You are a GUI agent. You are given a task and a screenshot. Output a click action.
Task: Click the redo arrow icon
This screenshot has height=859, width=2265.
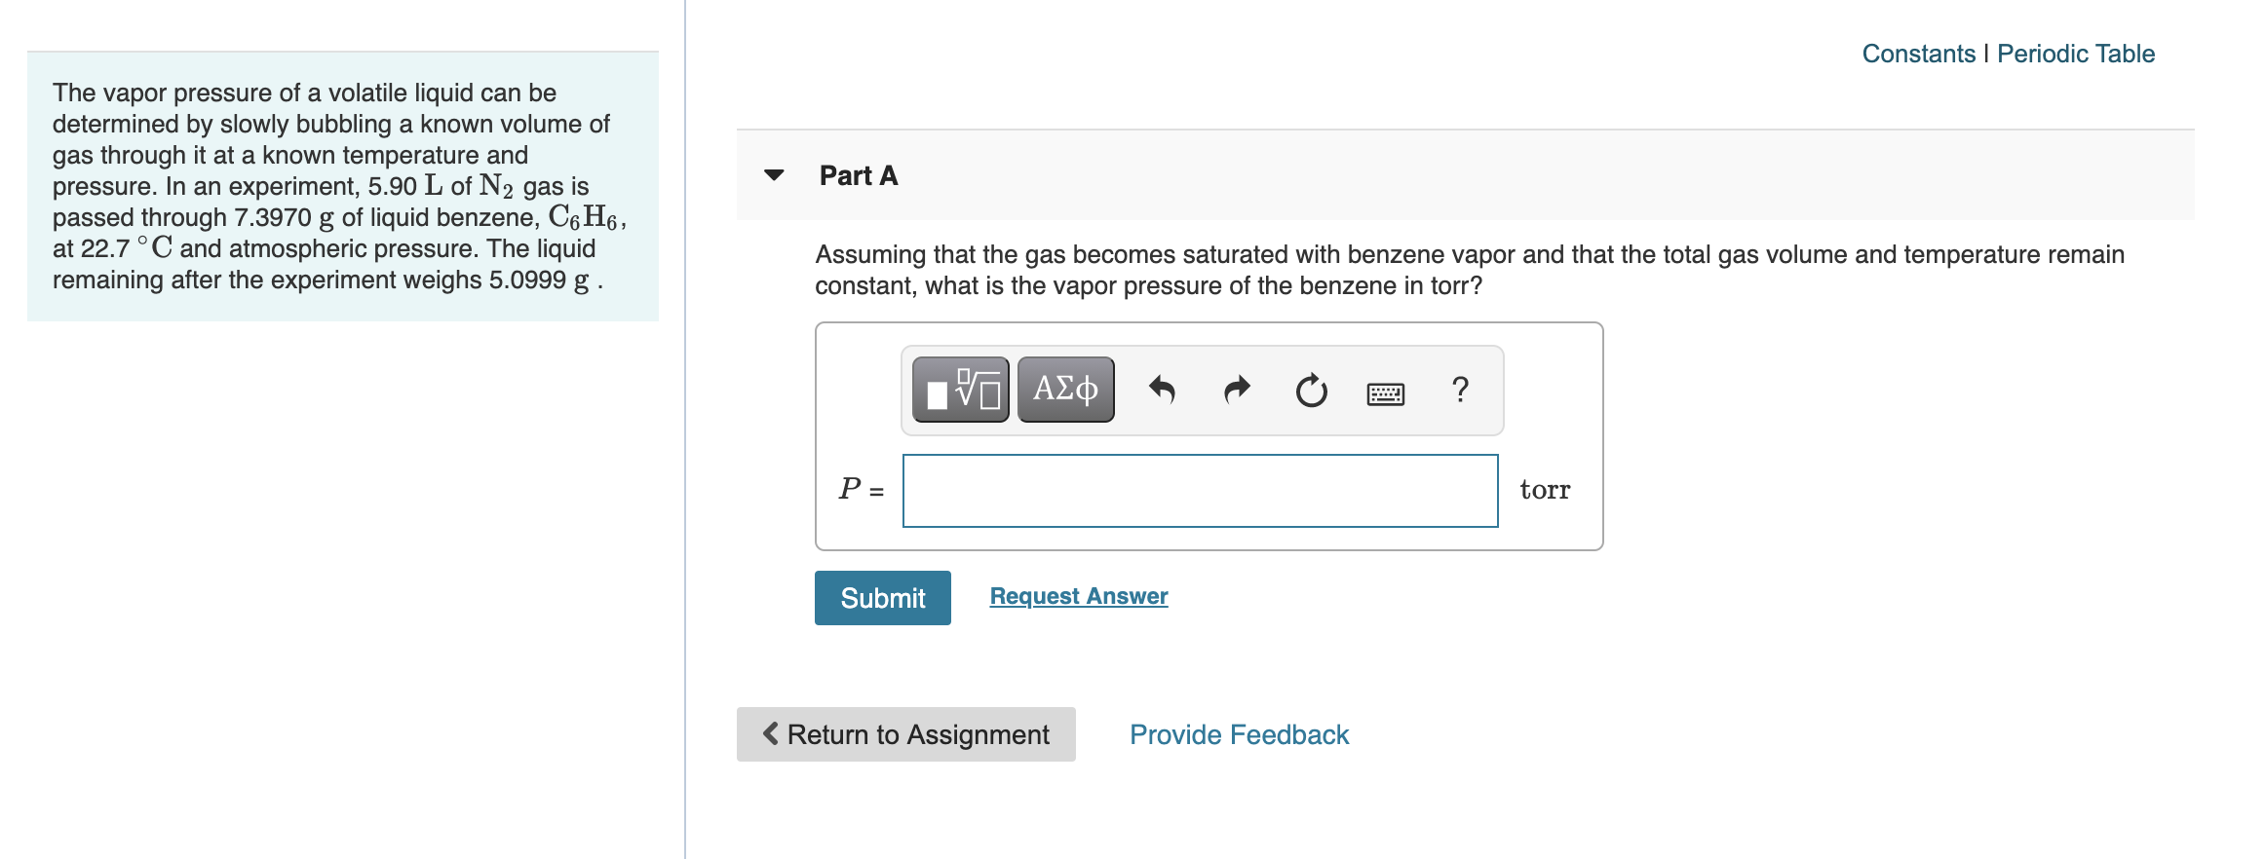1237,391
